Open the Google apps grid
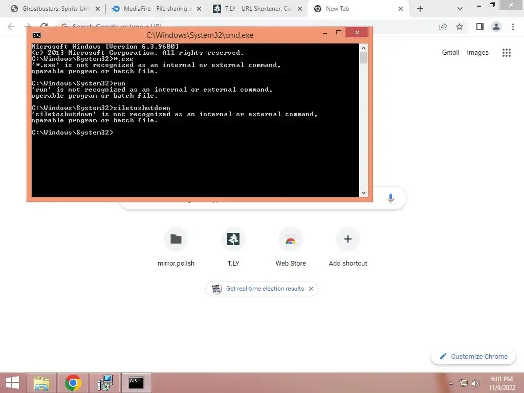This screenshot has height=393, width=524. pyautogui.click(x=506, y=53)
